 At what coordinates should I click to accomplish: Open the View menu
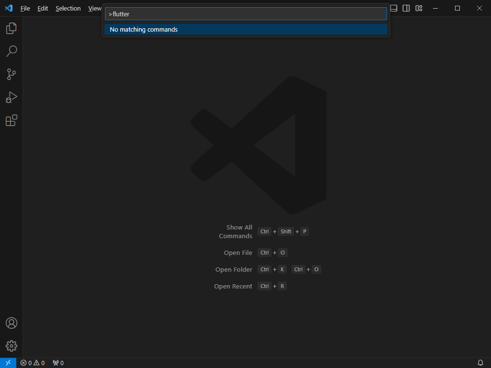(x=94, y=9)
